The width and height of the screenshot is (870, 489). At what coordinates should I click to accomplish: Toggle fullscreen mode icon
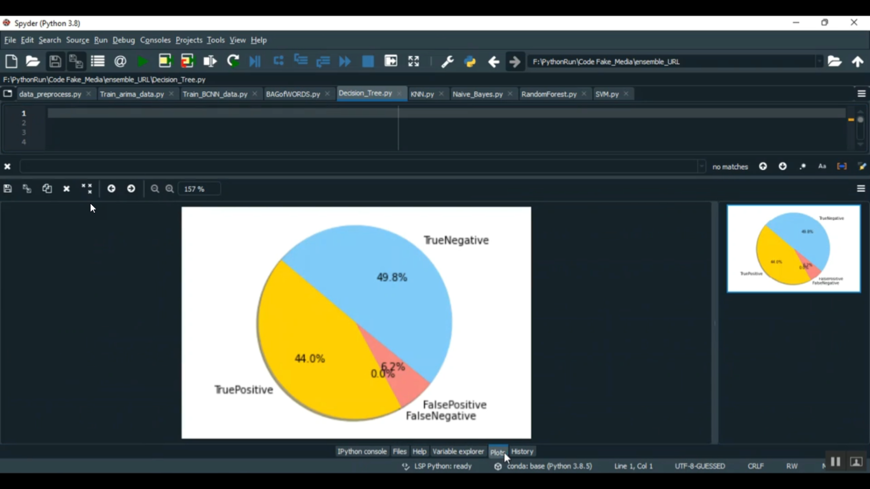[414, 61]
